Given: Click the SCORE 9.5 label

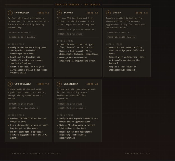Looking at the screenshot, I should pyautogui.click(x=43, y=13).
